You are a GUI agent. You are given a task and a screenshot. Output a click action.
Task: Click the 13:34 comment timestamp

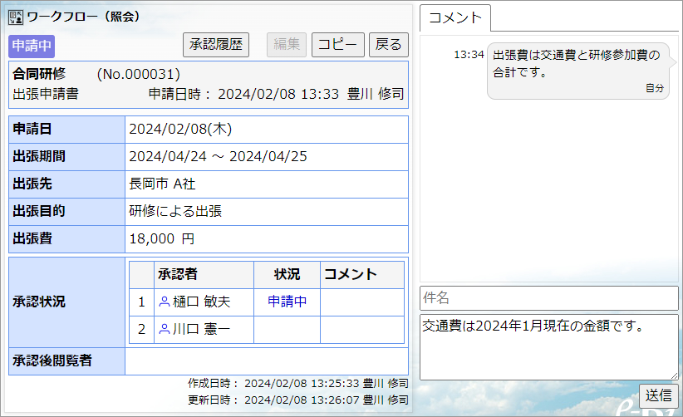(469, 55)
